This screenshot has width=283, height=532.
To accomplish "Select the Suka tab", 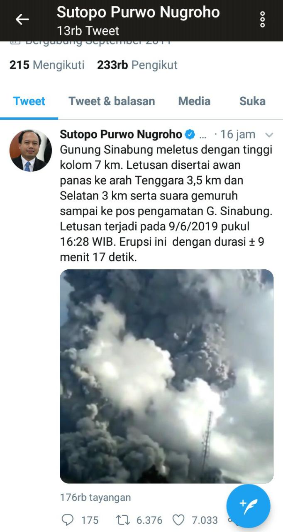I will (252, 101).
